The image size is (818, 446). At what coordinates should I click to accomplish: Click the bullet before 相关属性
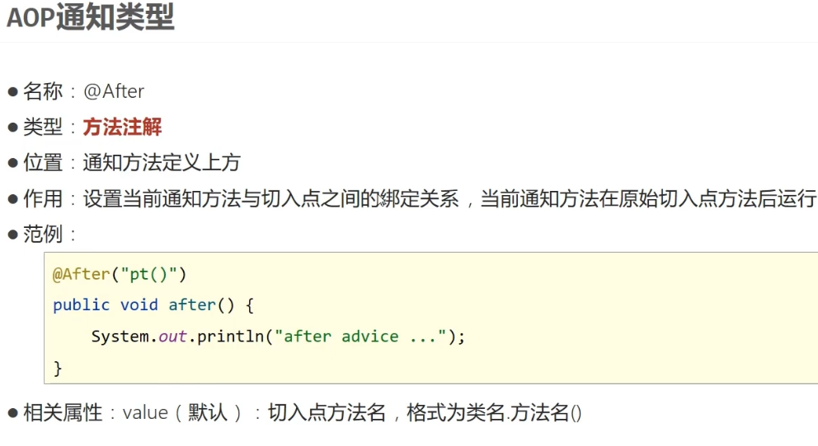point(13,414)
